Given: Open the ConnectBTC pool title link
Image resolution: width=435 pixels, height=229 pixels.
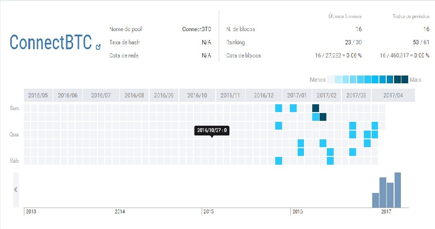Looking at the screenshot, I should [50, 43].
